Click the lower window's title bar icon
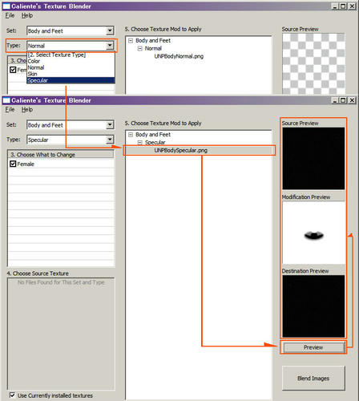The height and width of the screenshot is (401, 359). coord(6,100)
